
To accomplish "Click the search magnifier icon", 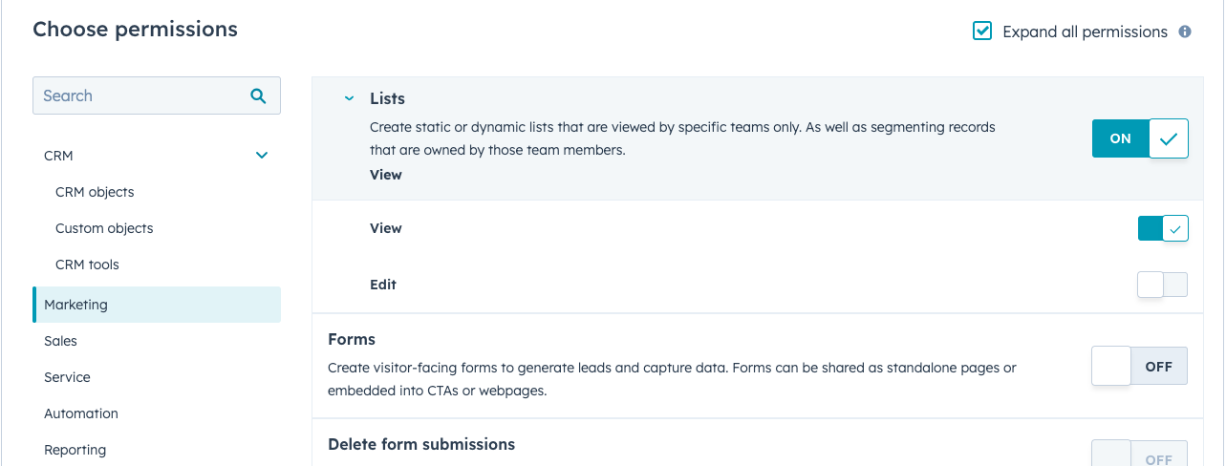I will pyautogui.click(x=258, y=95).
